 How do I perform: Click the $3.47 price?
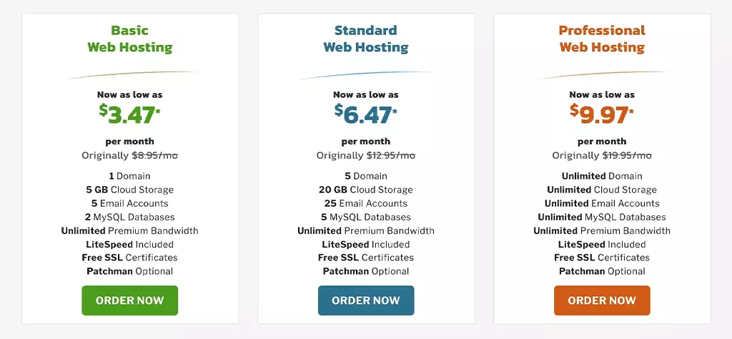point(129,114)
